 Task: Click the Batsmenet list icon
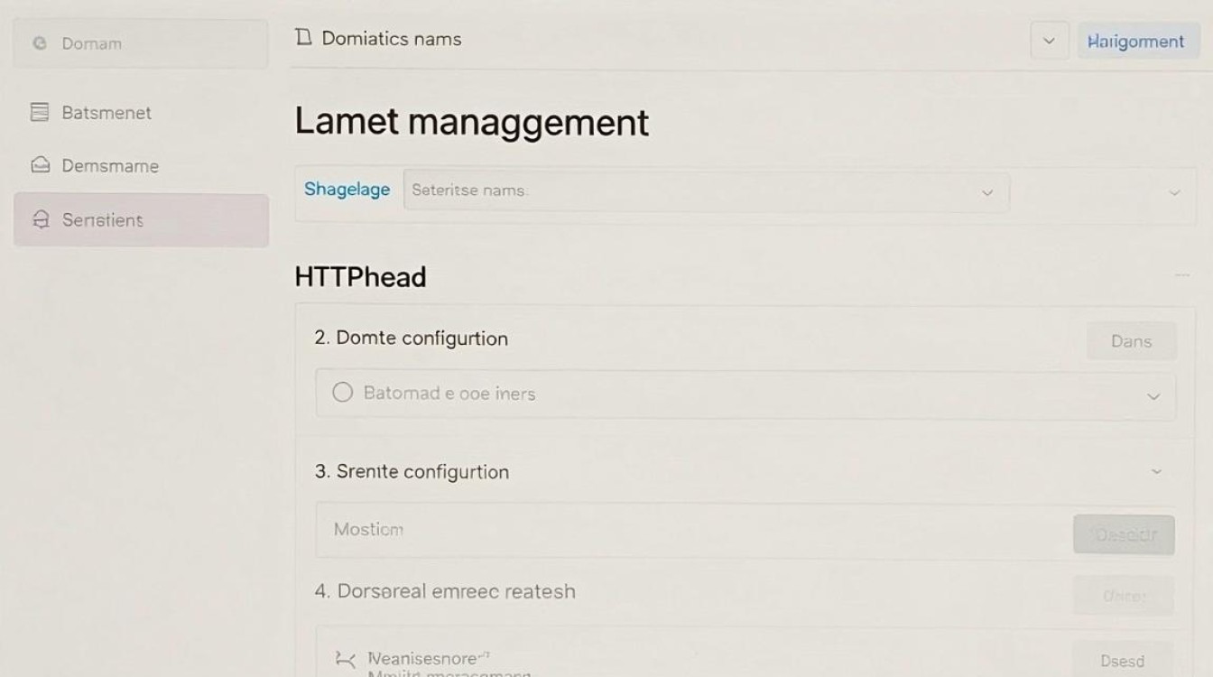click(39, 113)
